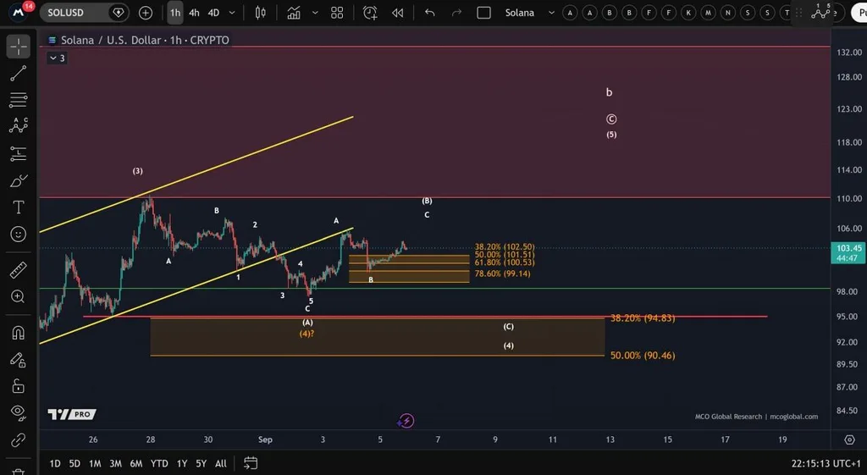
Task: Open the Fibonacci retracement tools
Action: 19,100
